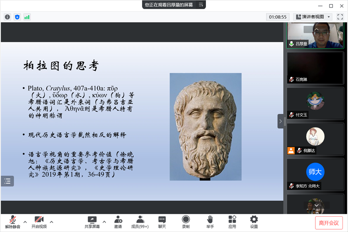Image resolution: width=348 pixels, height=232 pixels.
Task: Click the 共享屏幕 share screen icon
Action: 92,222
